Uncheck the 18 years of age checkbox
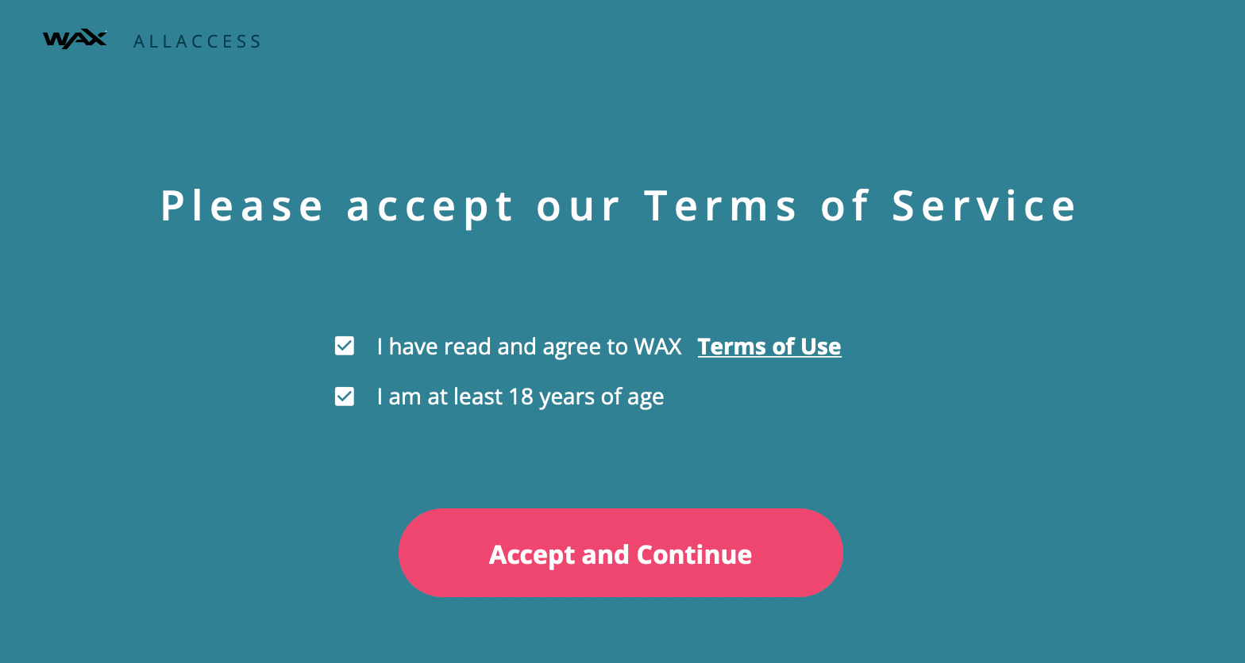Screen dimensions: 1245x663 click(x=345, y=396)
